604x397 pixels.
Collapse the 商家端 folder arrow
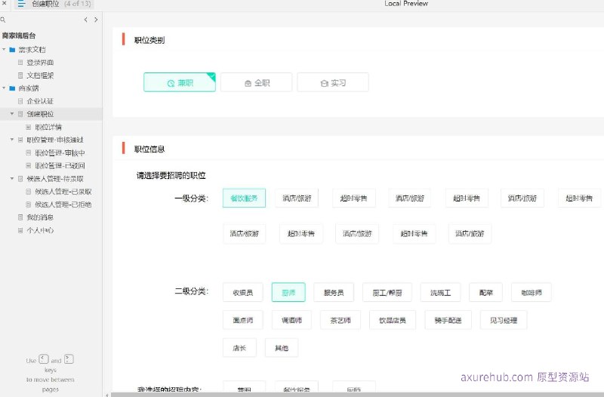click(x=4, y=88)
